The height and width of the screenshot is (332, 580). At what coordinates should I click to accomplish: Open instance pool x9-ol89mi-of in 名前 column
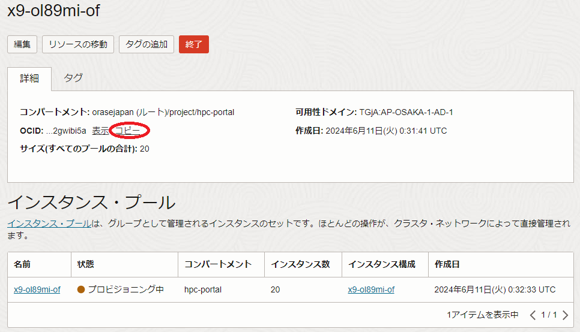37,289
